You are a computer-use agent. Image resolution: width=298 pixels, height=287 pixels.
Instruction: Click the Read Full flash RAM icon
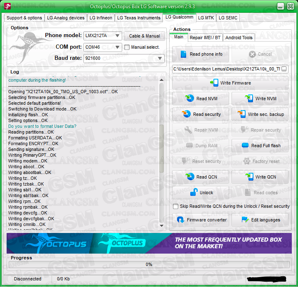245,146
